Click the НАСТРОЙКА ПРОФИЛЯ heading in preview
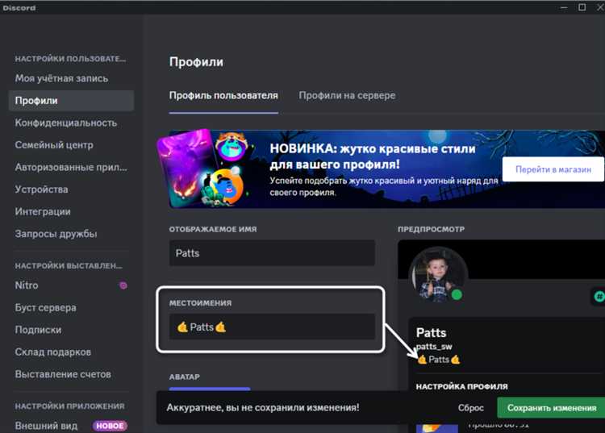This screenshot has height=433, width=605. coord(462,386)
